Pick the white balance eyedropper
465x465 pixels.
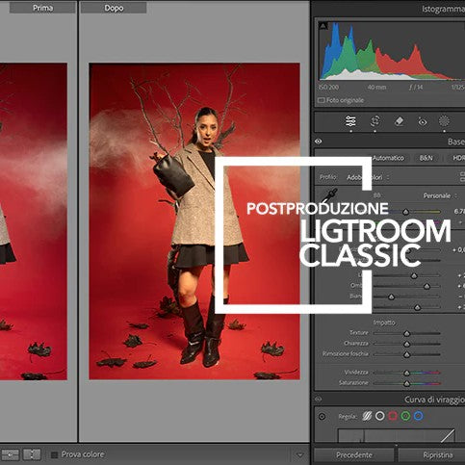click(329, 195)
